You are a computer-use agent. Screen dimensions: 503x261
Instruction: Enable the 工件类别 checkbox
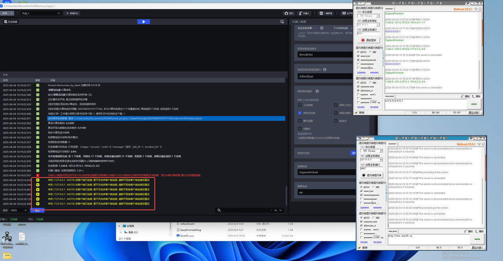click(x=300, y=105)
